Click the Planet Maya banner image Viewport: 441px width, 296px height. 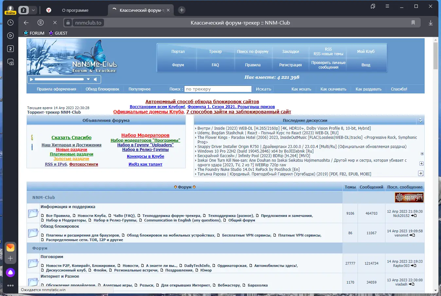[x=409, y=197]
